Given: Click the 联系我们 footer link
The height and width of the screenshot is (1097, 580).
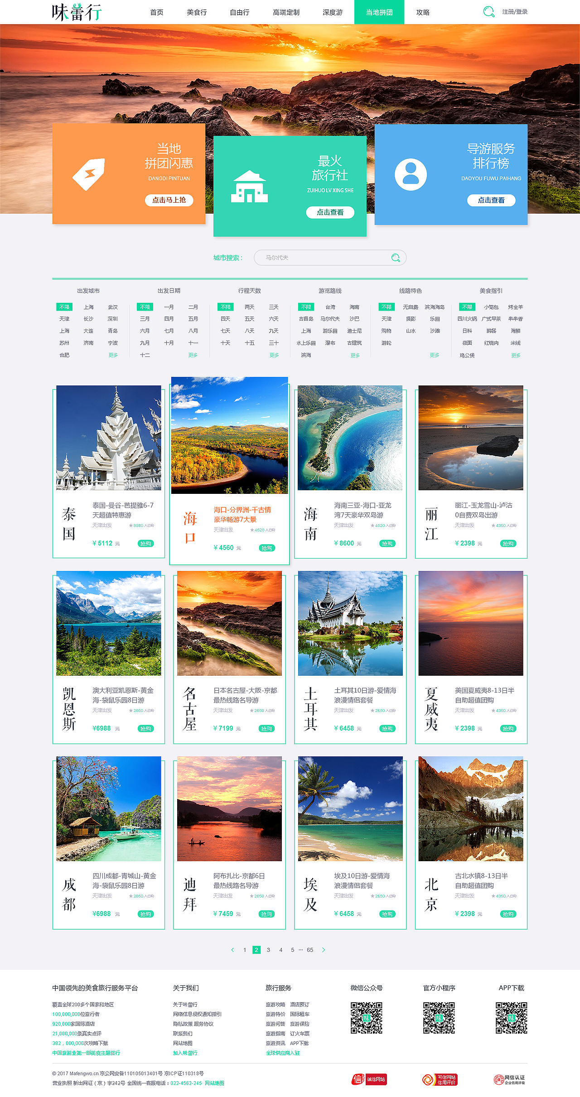Looking at the screenshot, I should tap(183, 1034).
